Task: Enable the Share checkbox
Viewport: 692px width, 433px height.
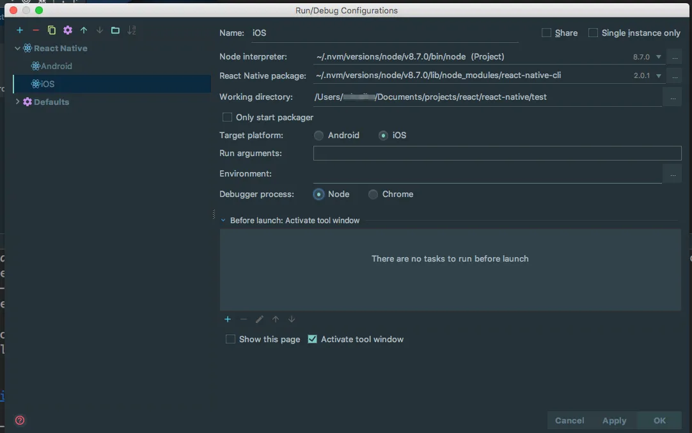Action: pyautogui.click(x=546, y=33)
